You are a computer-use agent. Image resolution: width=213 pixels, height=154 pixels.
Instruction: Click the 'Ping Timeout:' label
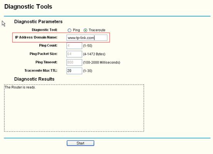pyautogui.click(x=47, y=62)
